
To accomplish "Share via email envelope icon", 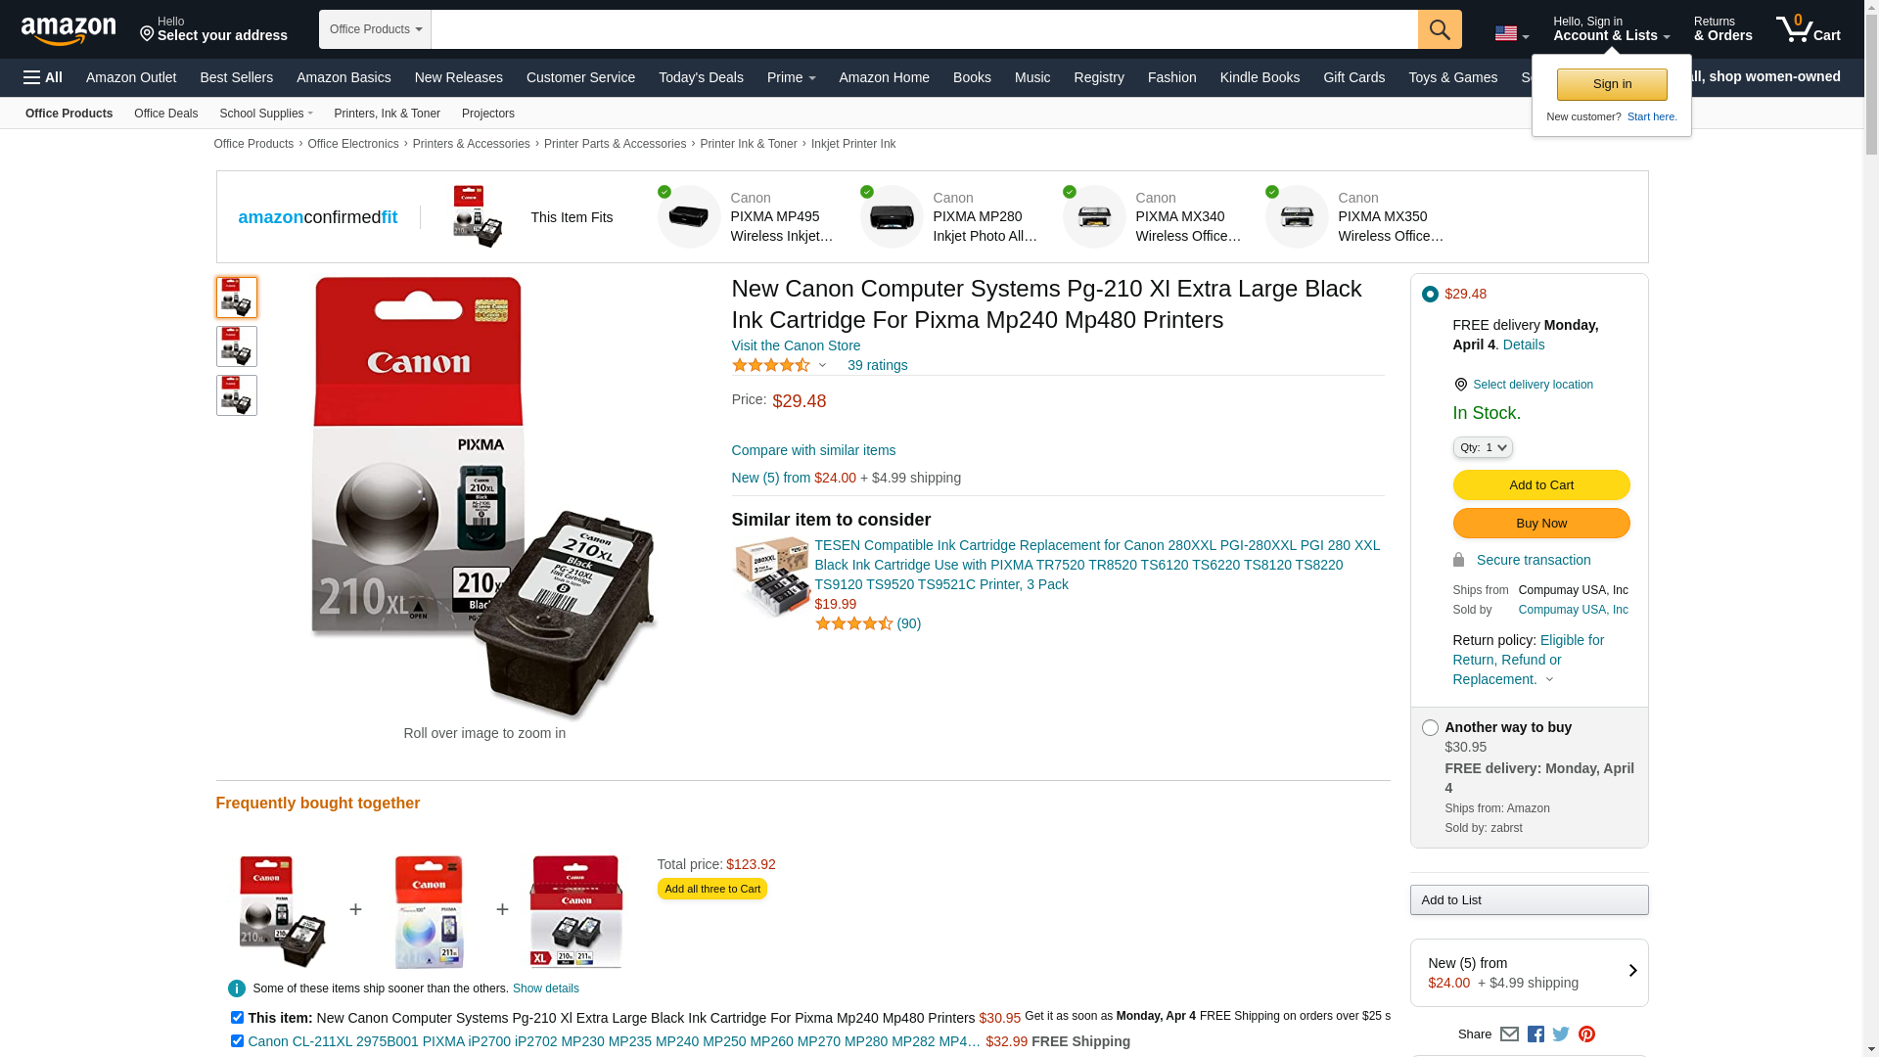I will click(1509, 1034).
